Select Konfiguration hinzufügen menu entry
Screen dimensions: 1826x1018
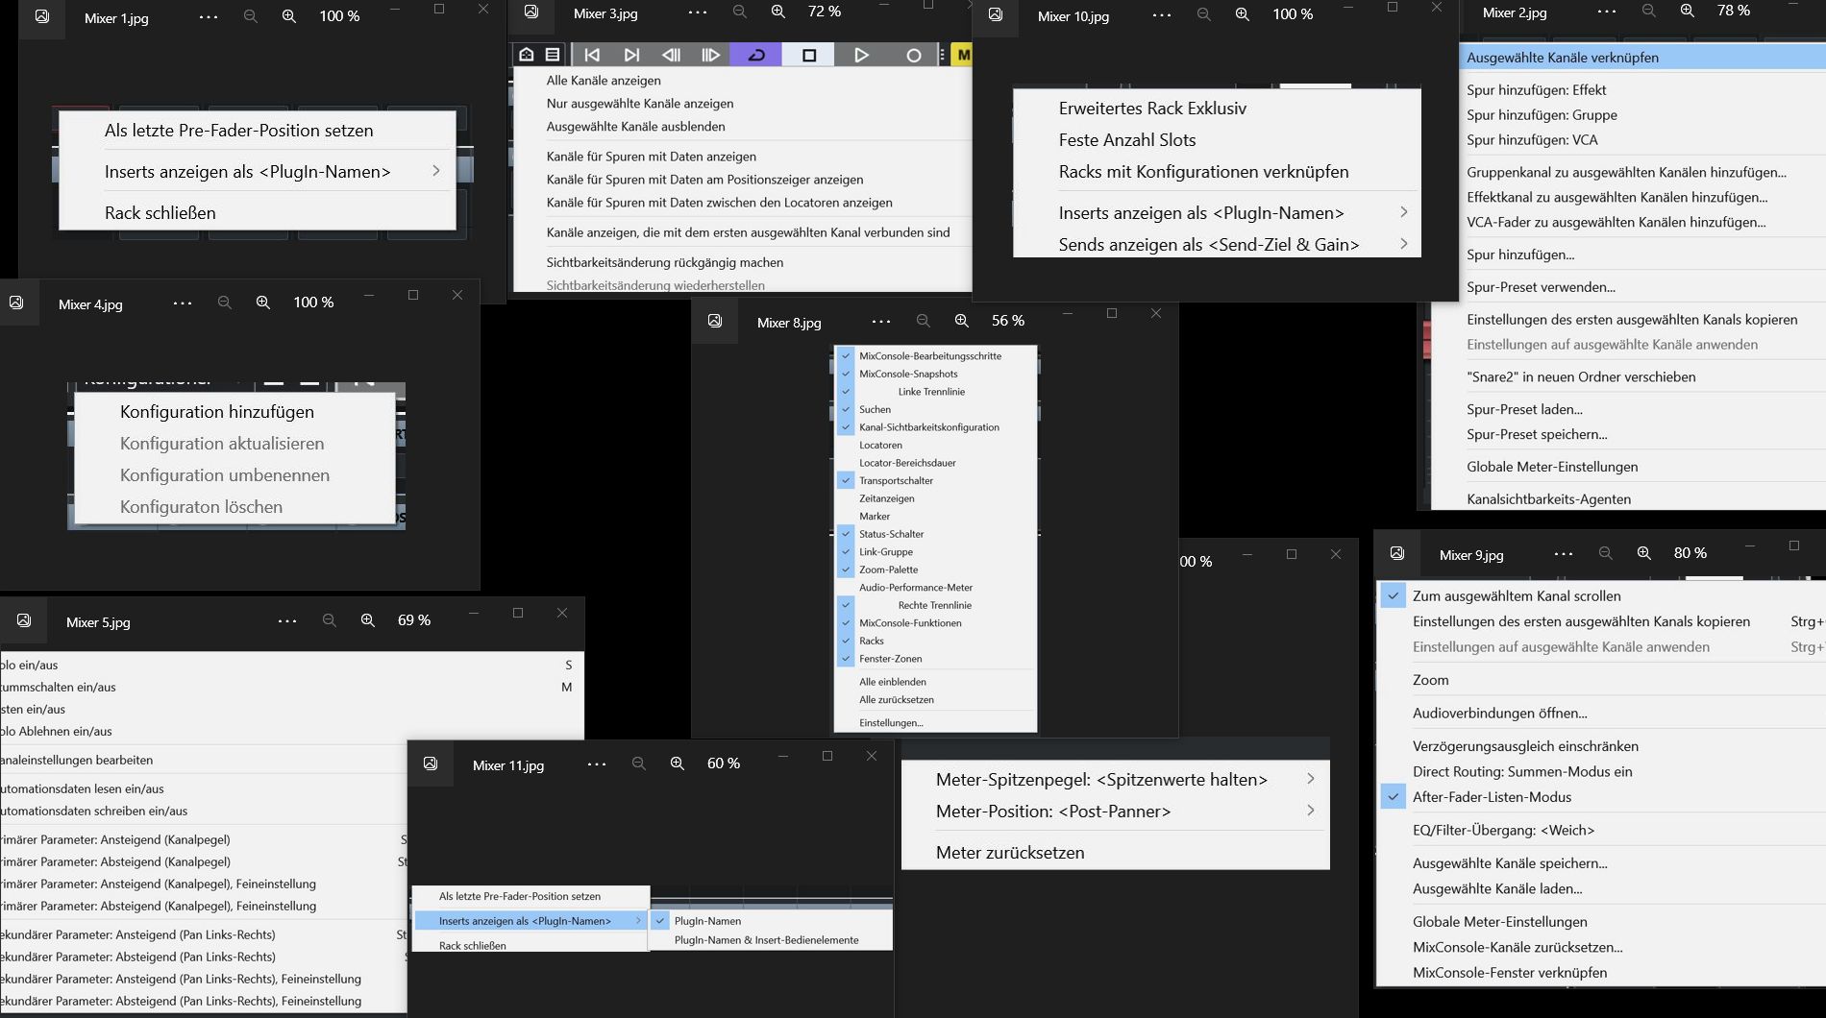217,412
